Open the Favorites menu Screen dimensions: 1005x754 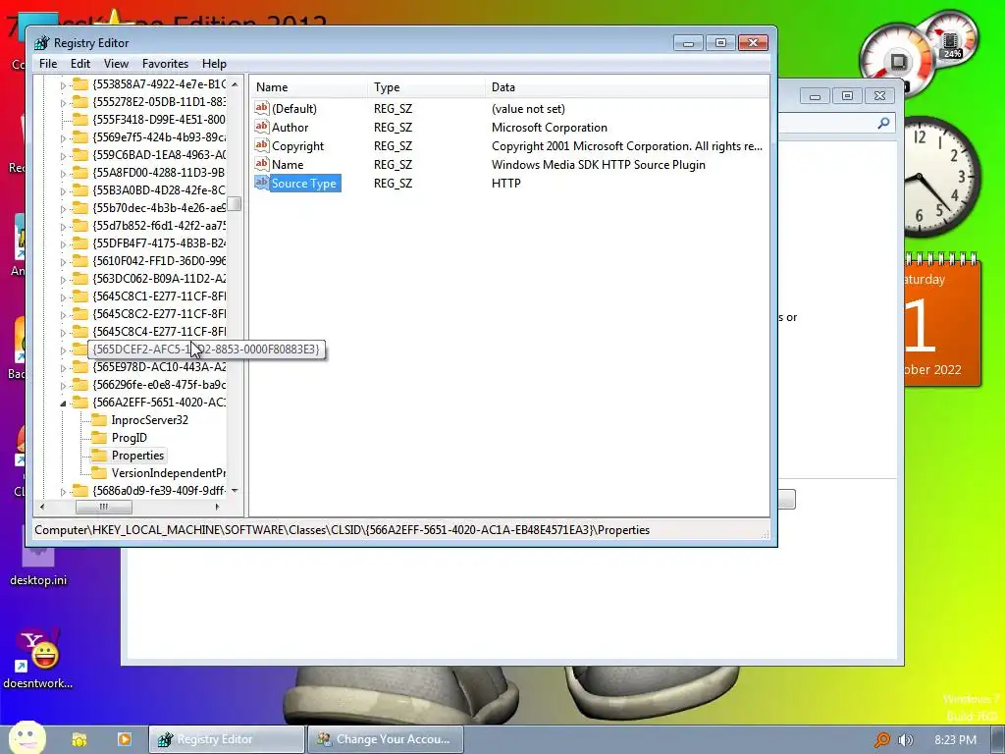click(165, 64)
